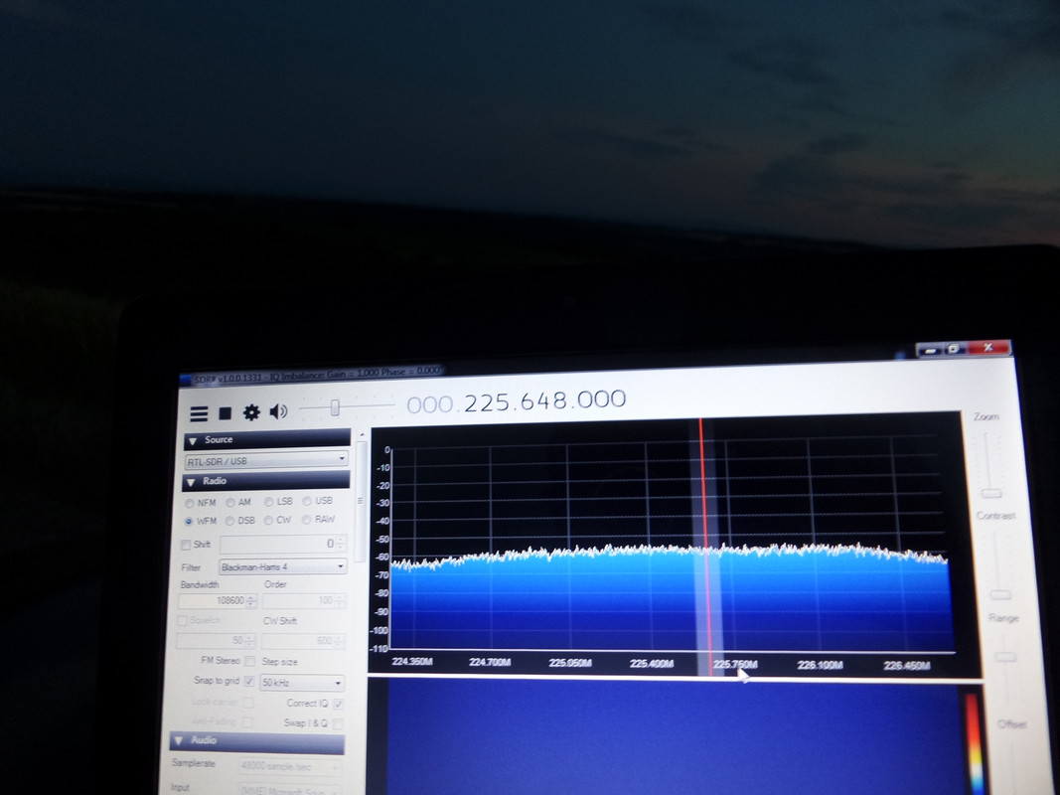Click the 224.350M frequency label
This screenshot has height=795, width=1060.
coord(411,661)
